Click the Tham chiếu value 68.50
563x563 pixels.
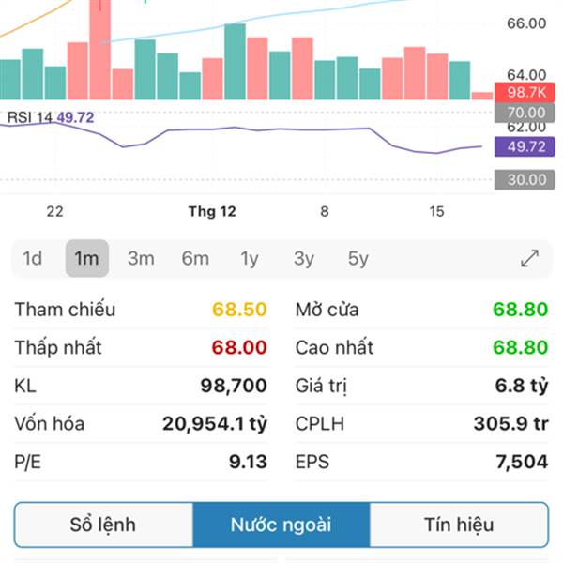tap(239, 309)
